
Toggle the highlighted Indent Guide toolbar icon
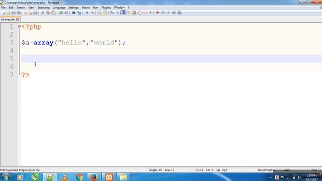[123, 13]
